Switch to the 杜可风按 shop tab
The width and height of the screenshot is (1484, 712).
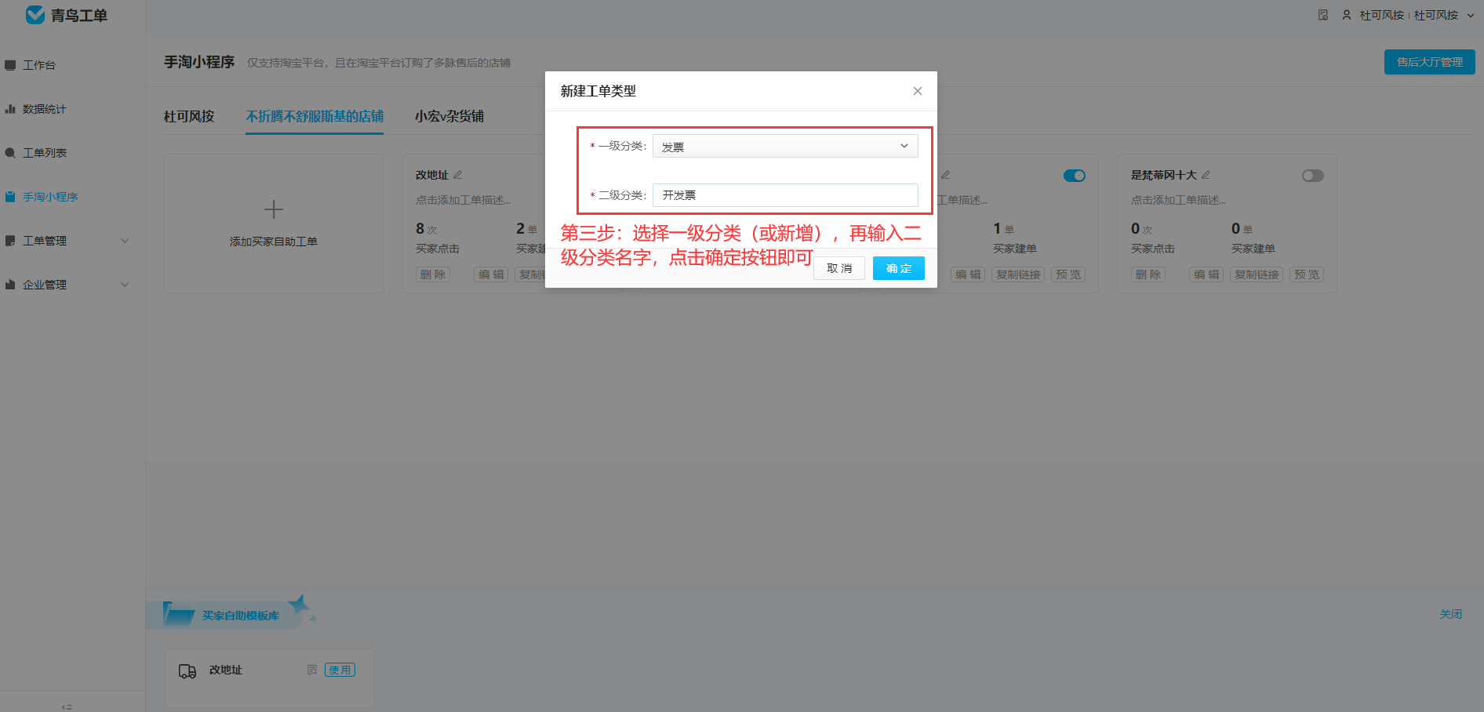click(x=189, y=116)
